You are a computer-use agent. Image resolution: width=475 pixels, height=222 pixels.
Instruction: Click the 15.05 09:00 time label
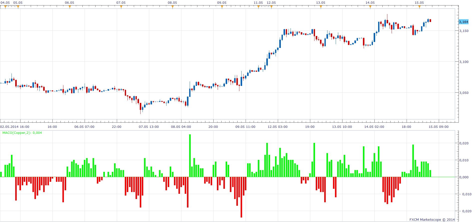click(x=439, y=127)
